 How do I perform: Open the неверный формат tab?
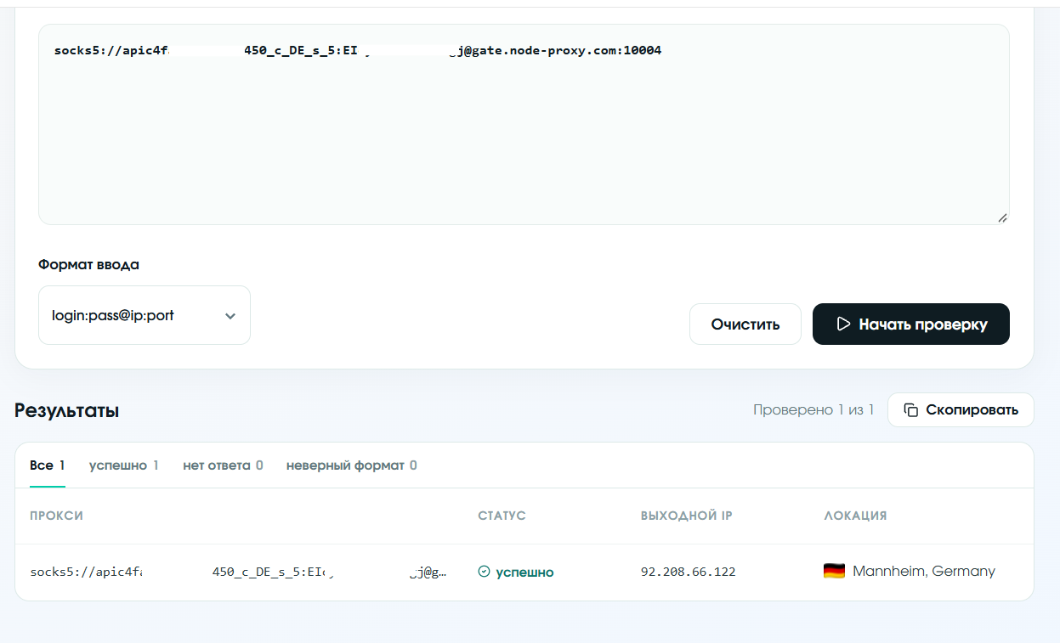pyautogui.click(x=352, y=465)
